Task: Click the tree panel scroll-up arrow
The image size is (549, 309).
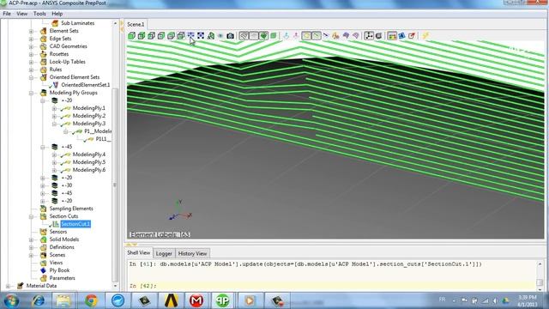Action: click(115, 23)
